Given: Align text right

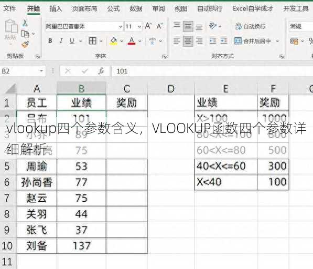Looking at the screenshot, I should pos(199,41).
